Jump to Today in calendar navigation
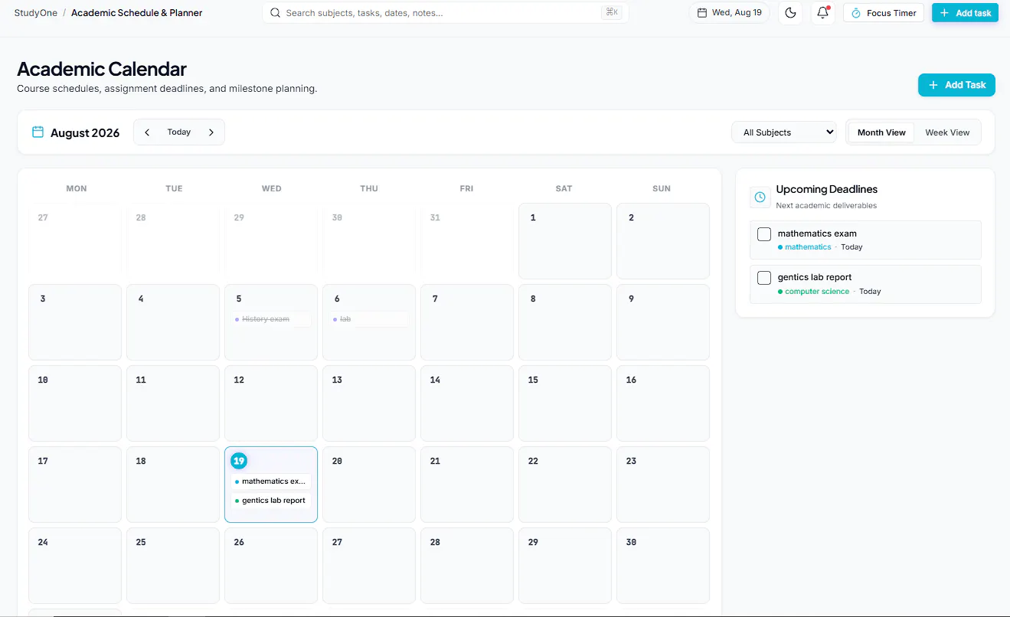The image size is (1010, 617). (x=179, y=132)
